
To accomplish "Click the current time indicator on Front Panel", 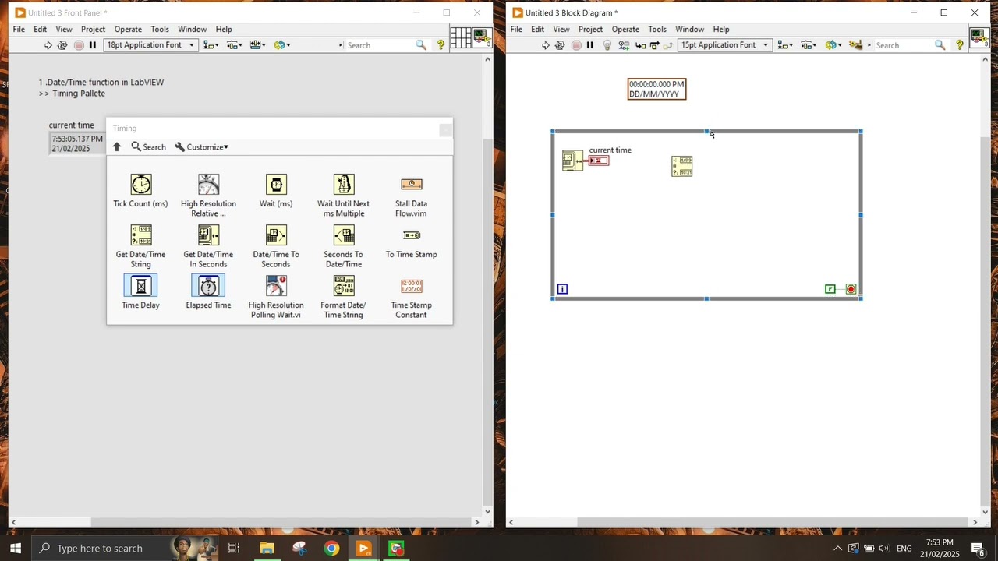I will 77,143.
